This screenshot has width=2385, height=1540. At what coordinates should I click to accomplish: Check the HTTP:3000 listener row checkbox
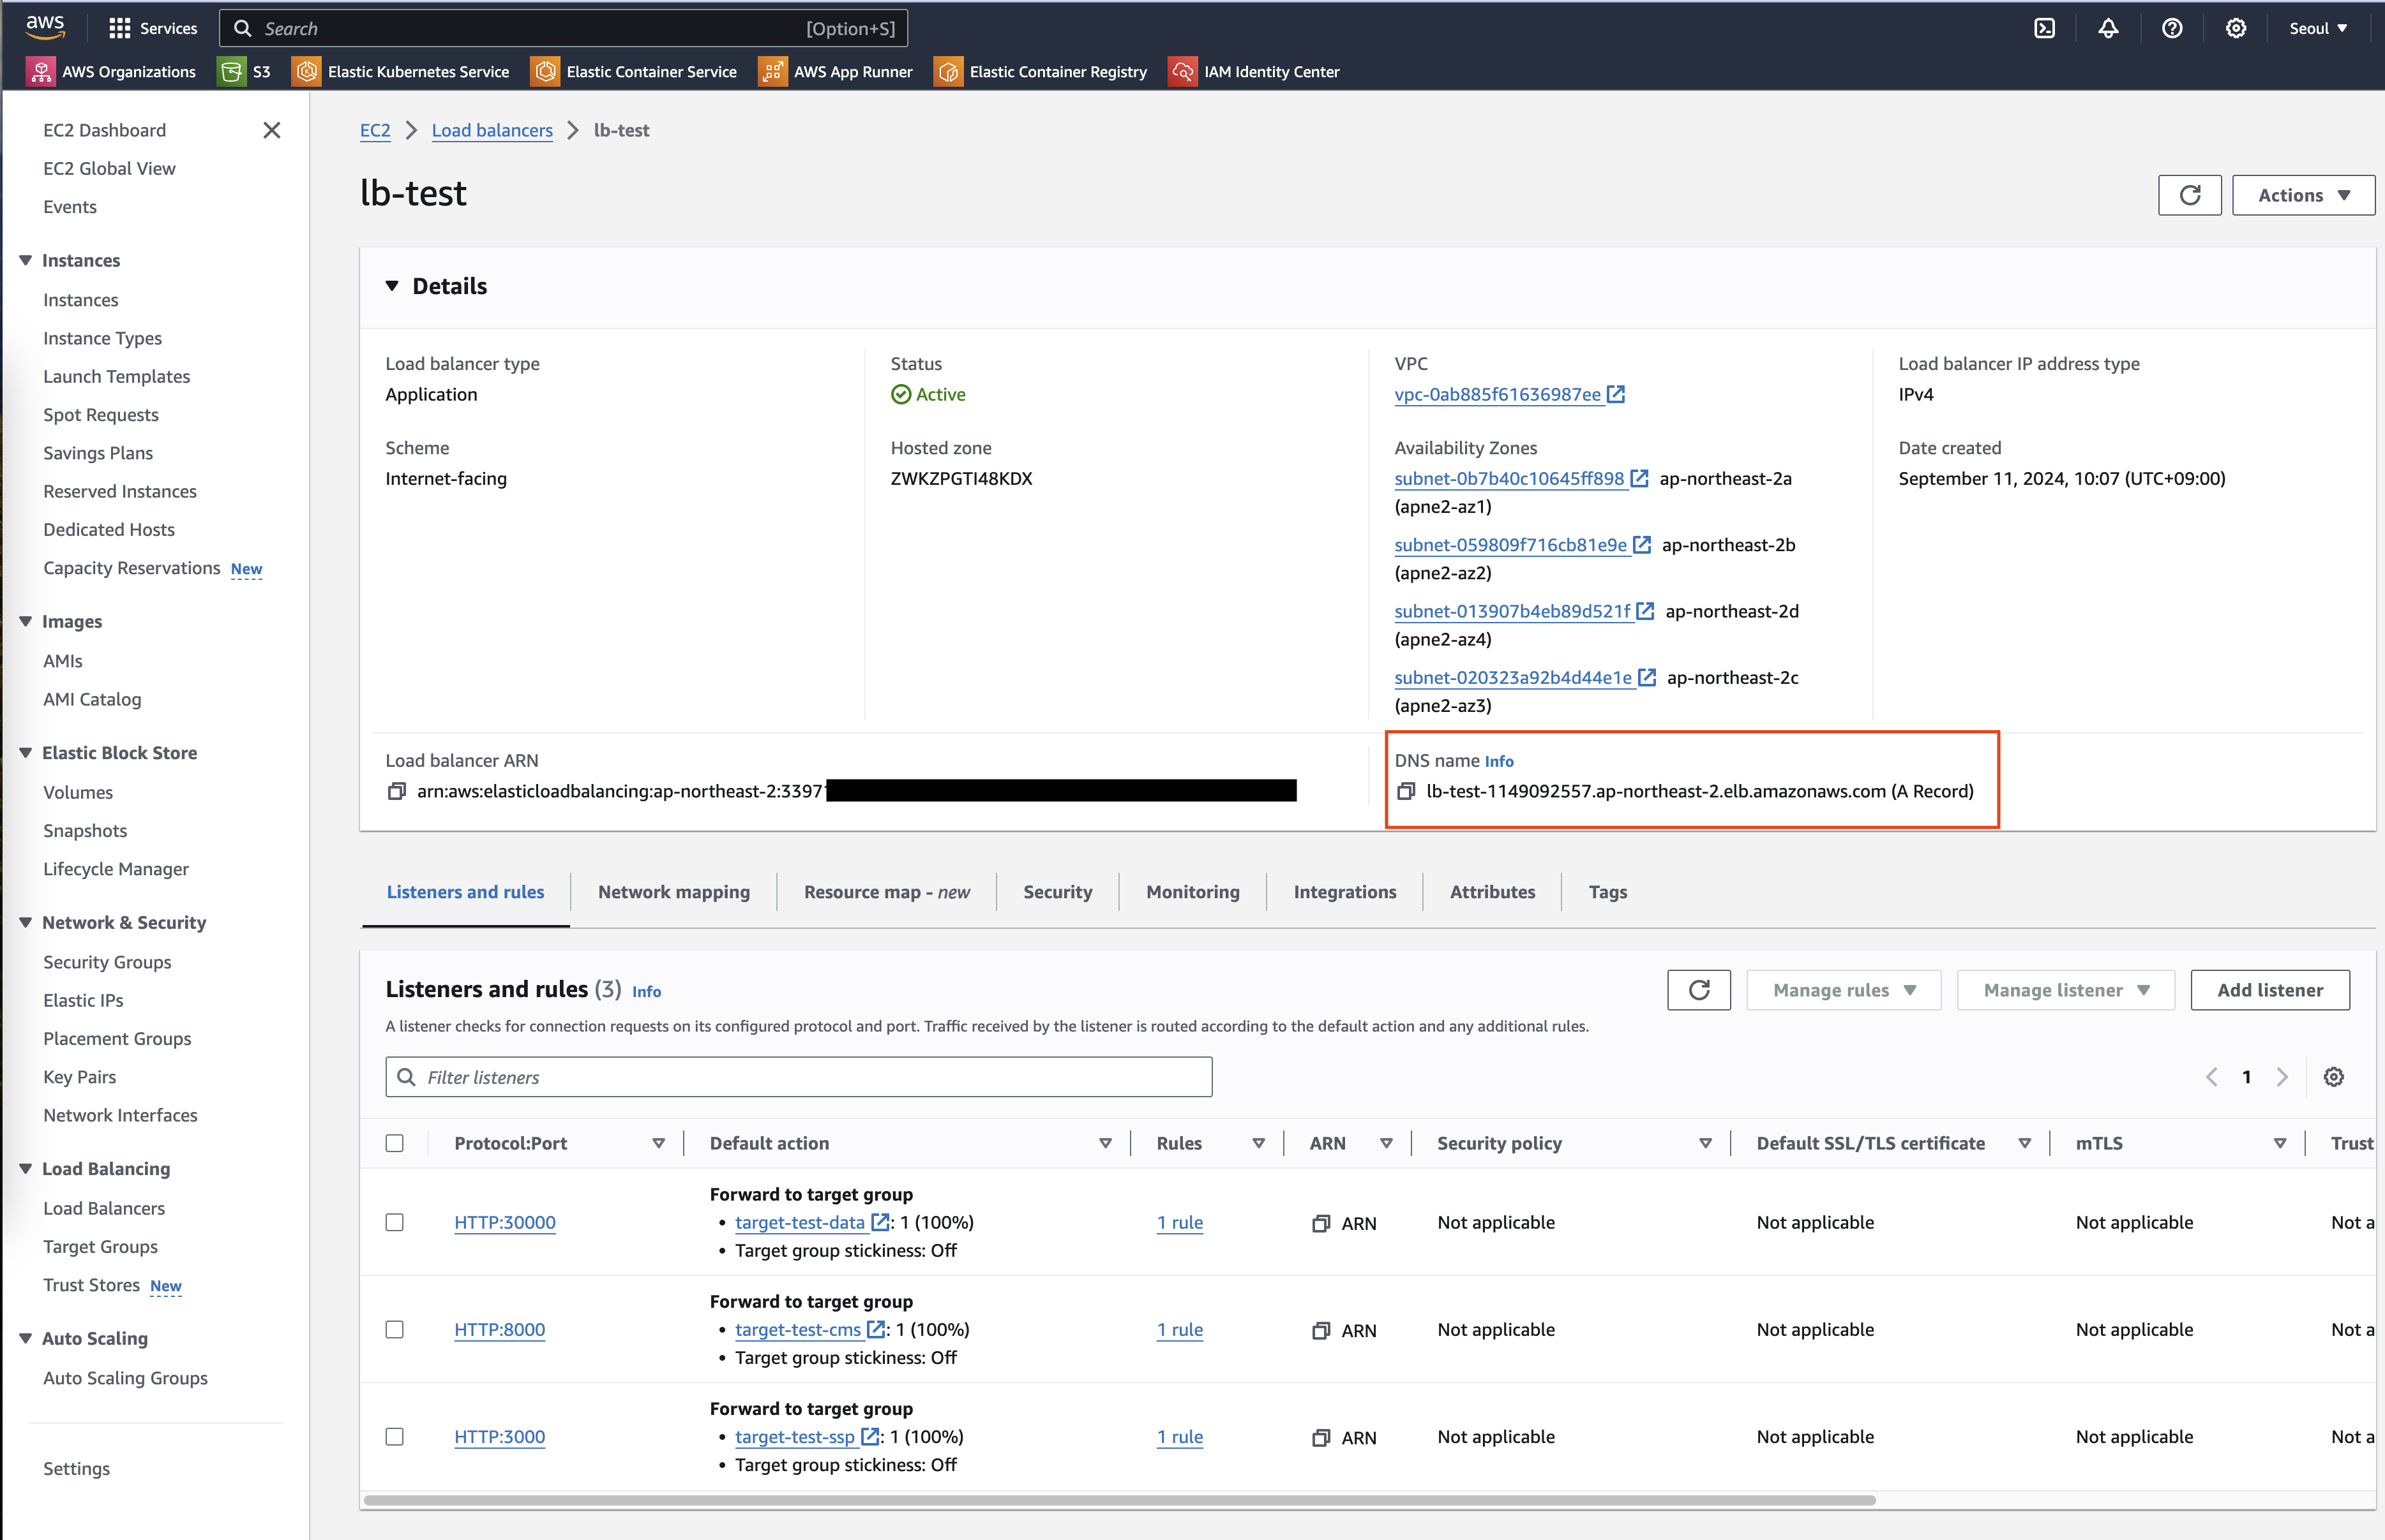pos(394,1436)
